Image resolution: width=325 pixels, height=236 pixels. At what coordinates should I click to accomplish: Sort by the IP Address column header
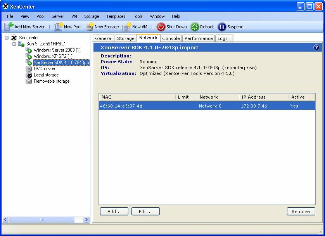pyautogui.click(x=253, y=97)
